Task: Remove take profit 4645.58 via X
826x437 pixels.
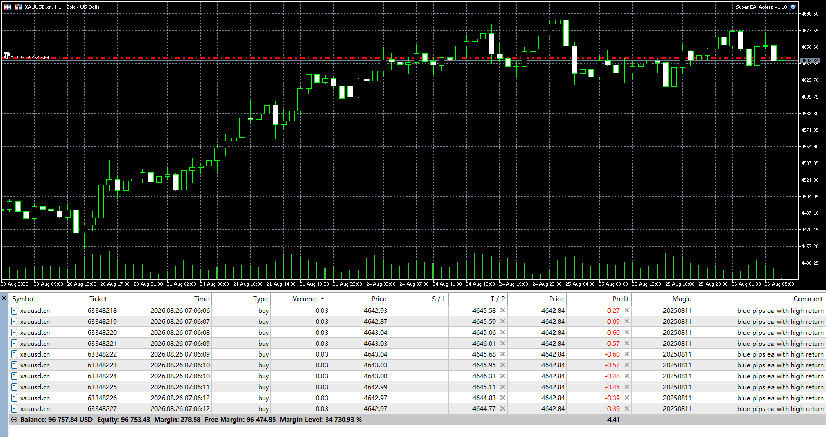Action: (x=503, y=311)
